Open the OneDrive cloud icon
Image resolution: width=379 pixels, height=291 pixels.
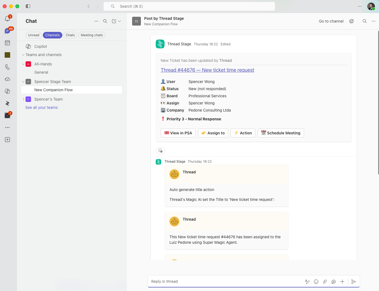[7, 79]
